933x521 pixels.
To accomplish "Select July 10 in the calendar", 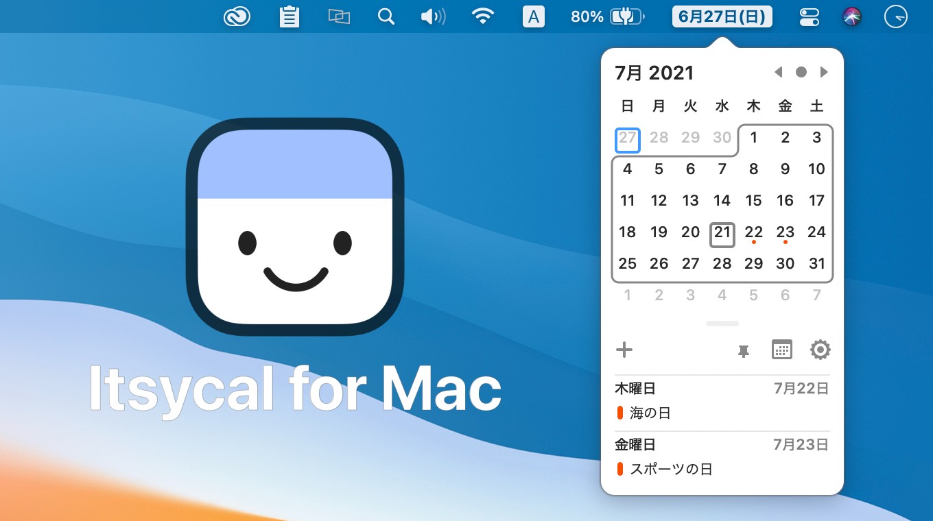I will point(816,169).
